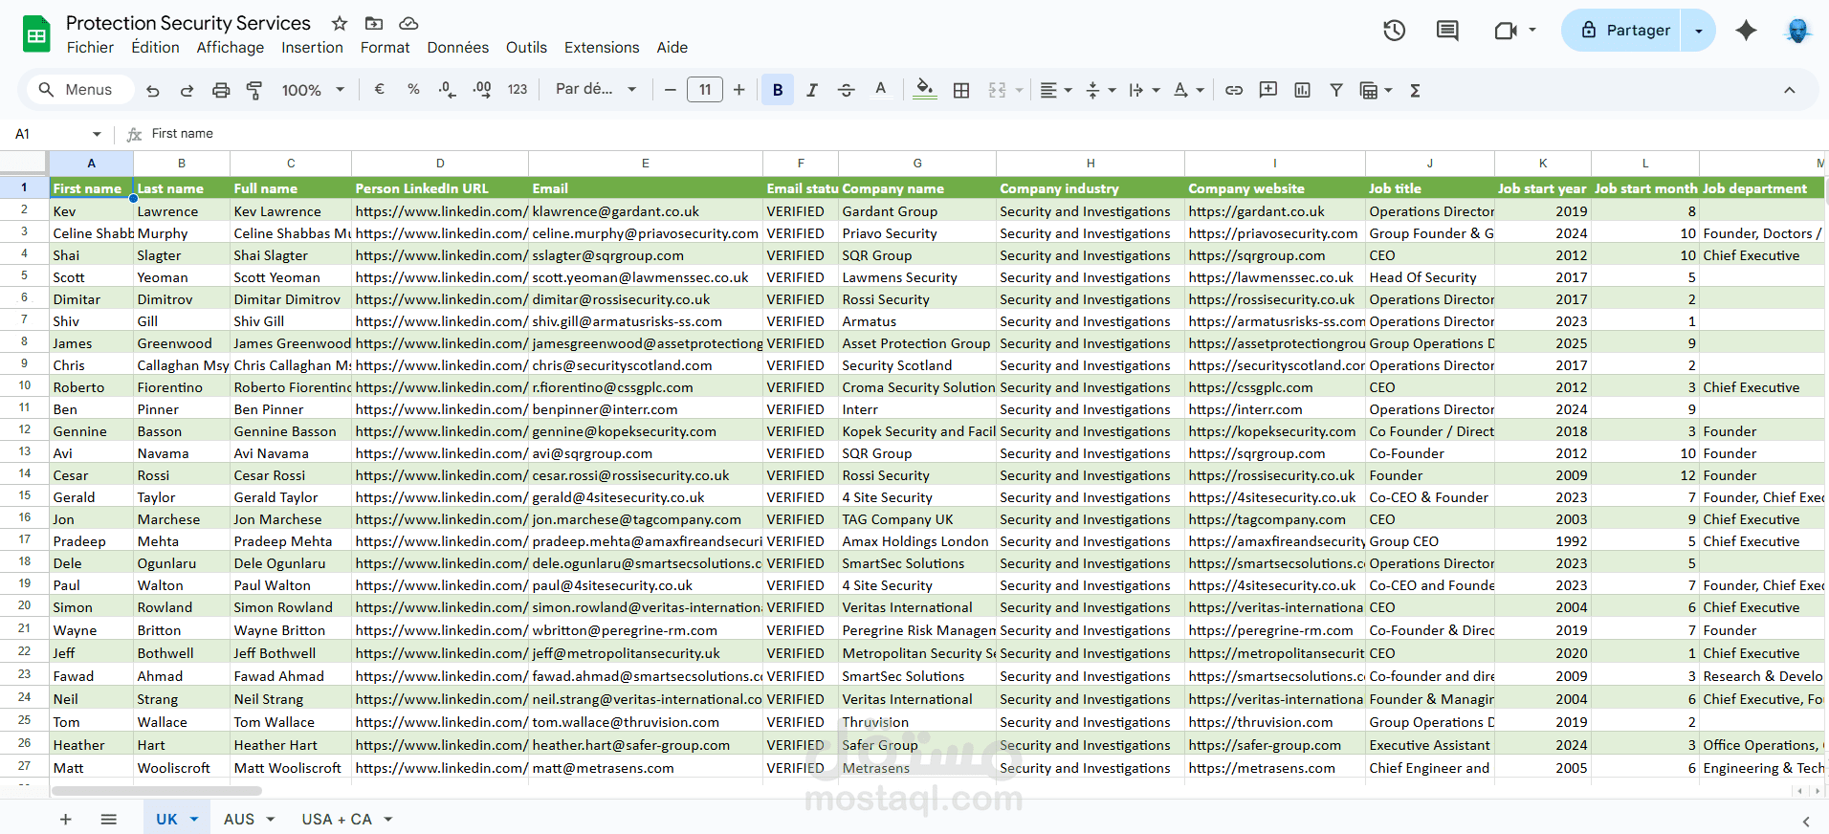Click cell with klawrence@gardant.co.uk
Screen dimensions: 1829x834
[x=645, y=211]
